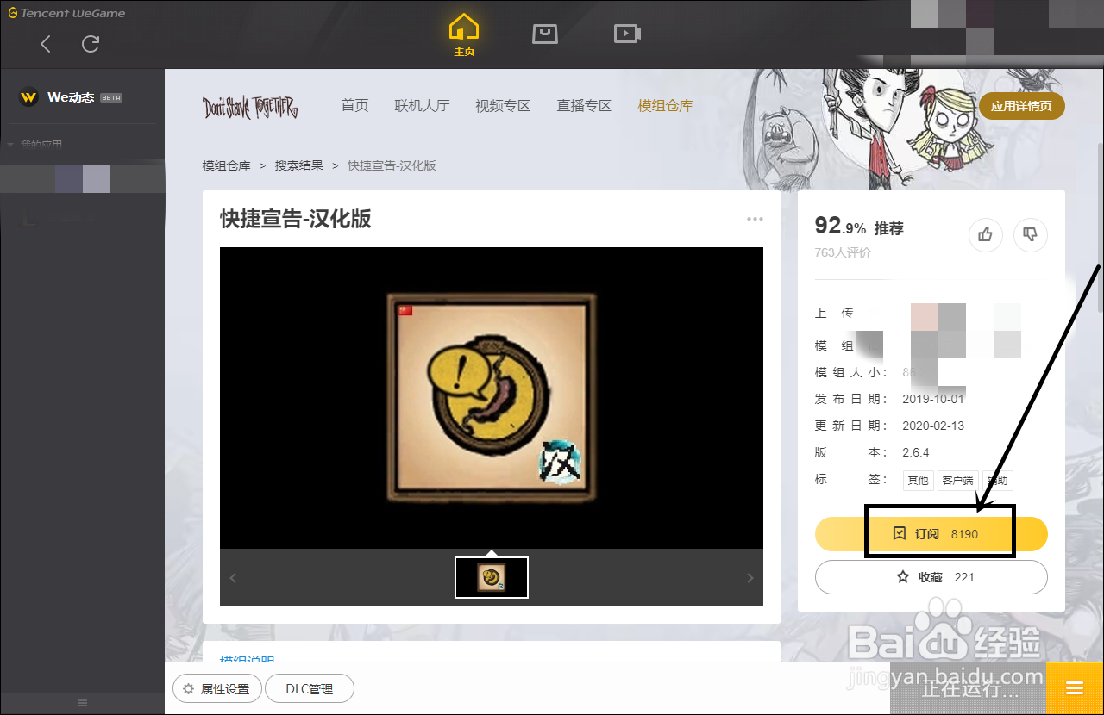1104x715 pixels.
Task: Show previous image with left chevron
Action: pyautogui.click(x=233, y=578)
